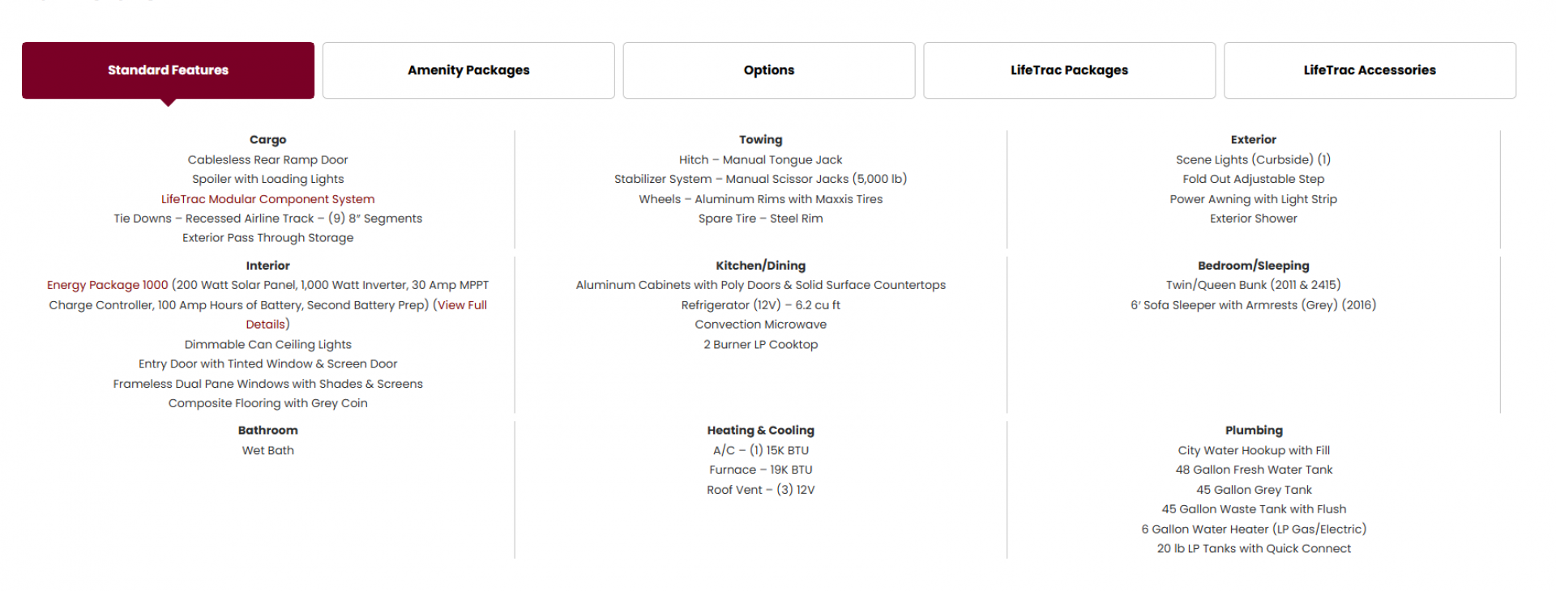Click the Exterior section heading
Viewport: 1556px width, 591px height.
click(x=1254, y=140)
